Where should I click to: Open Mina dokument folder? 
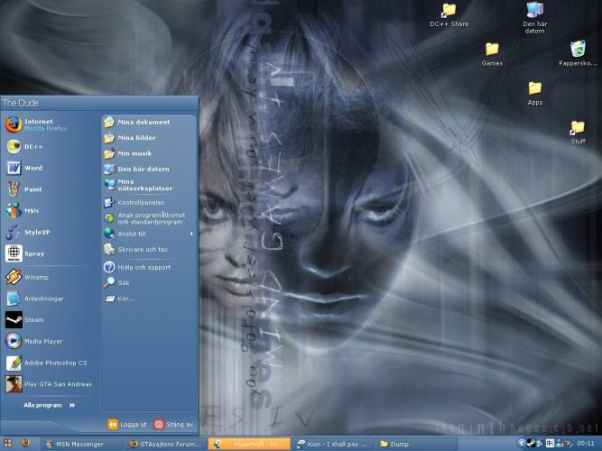click(143, 122)
